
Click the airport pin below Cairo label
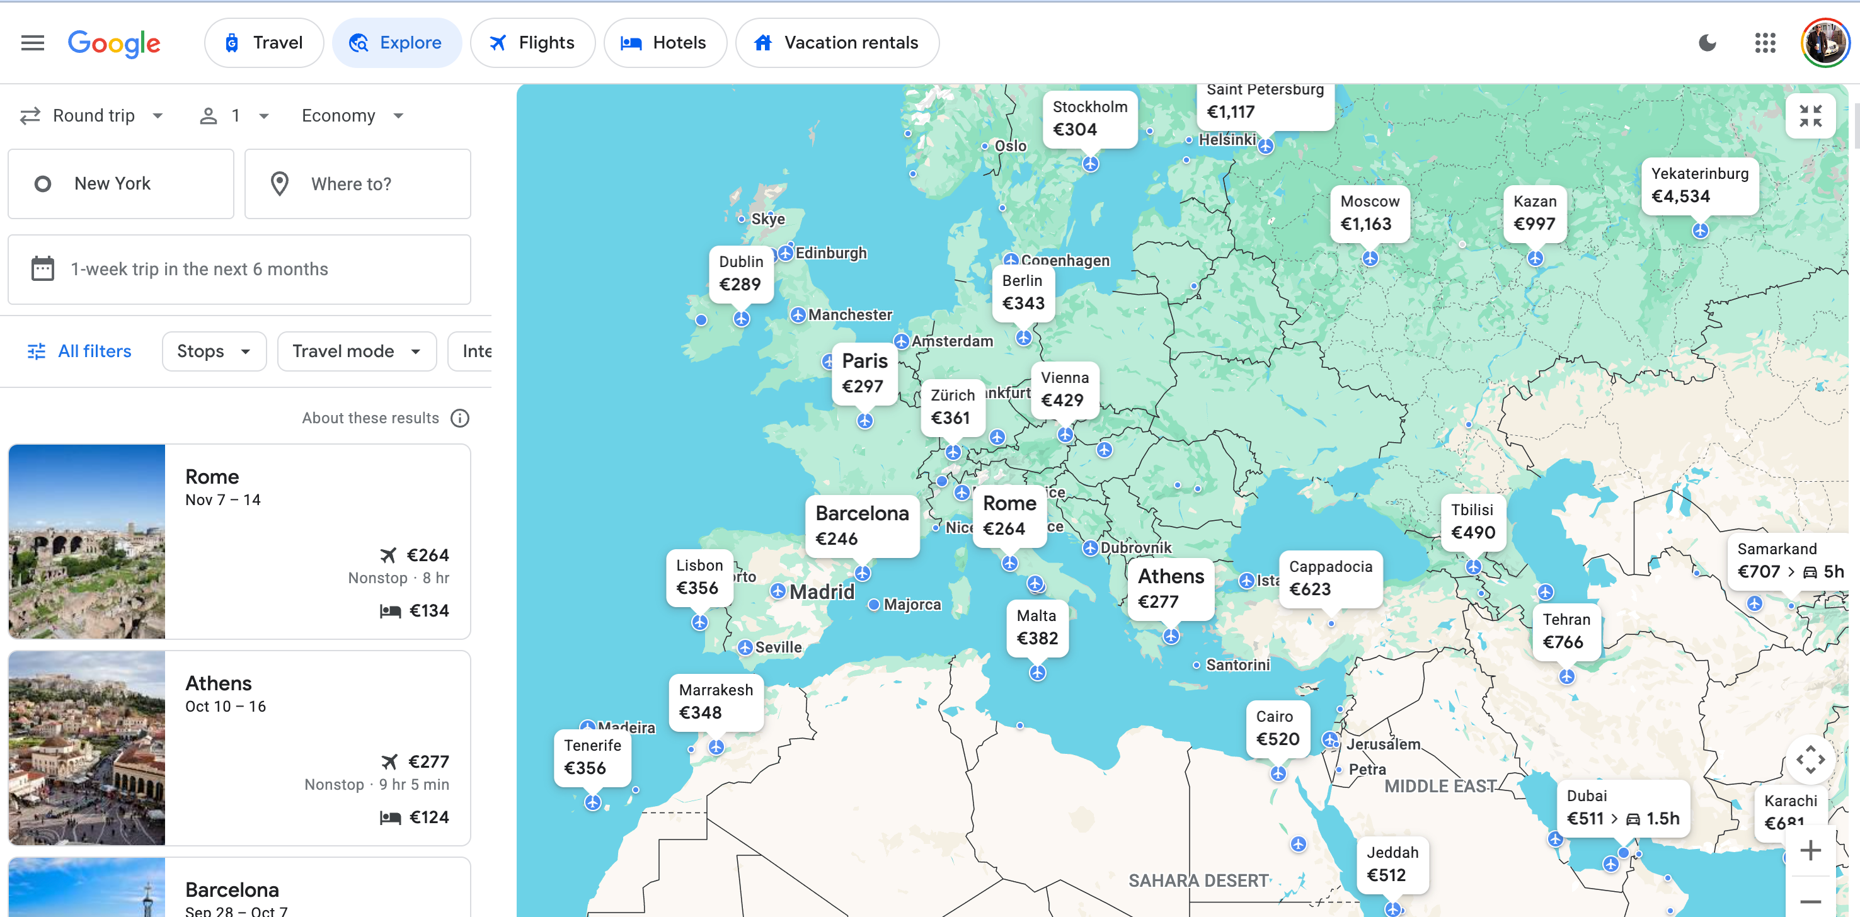[1278, 774]
